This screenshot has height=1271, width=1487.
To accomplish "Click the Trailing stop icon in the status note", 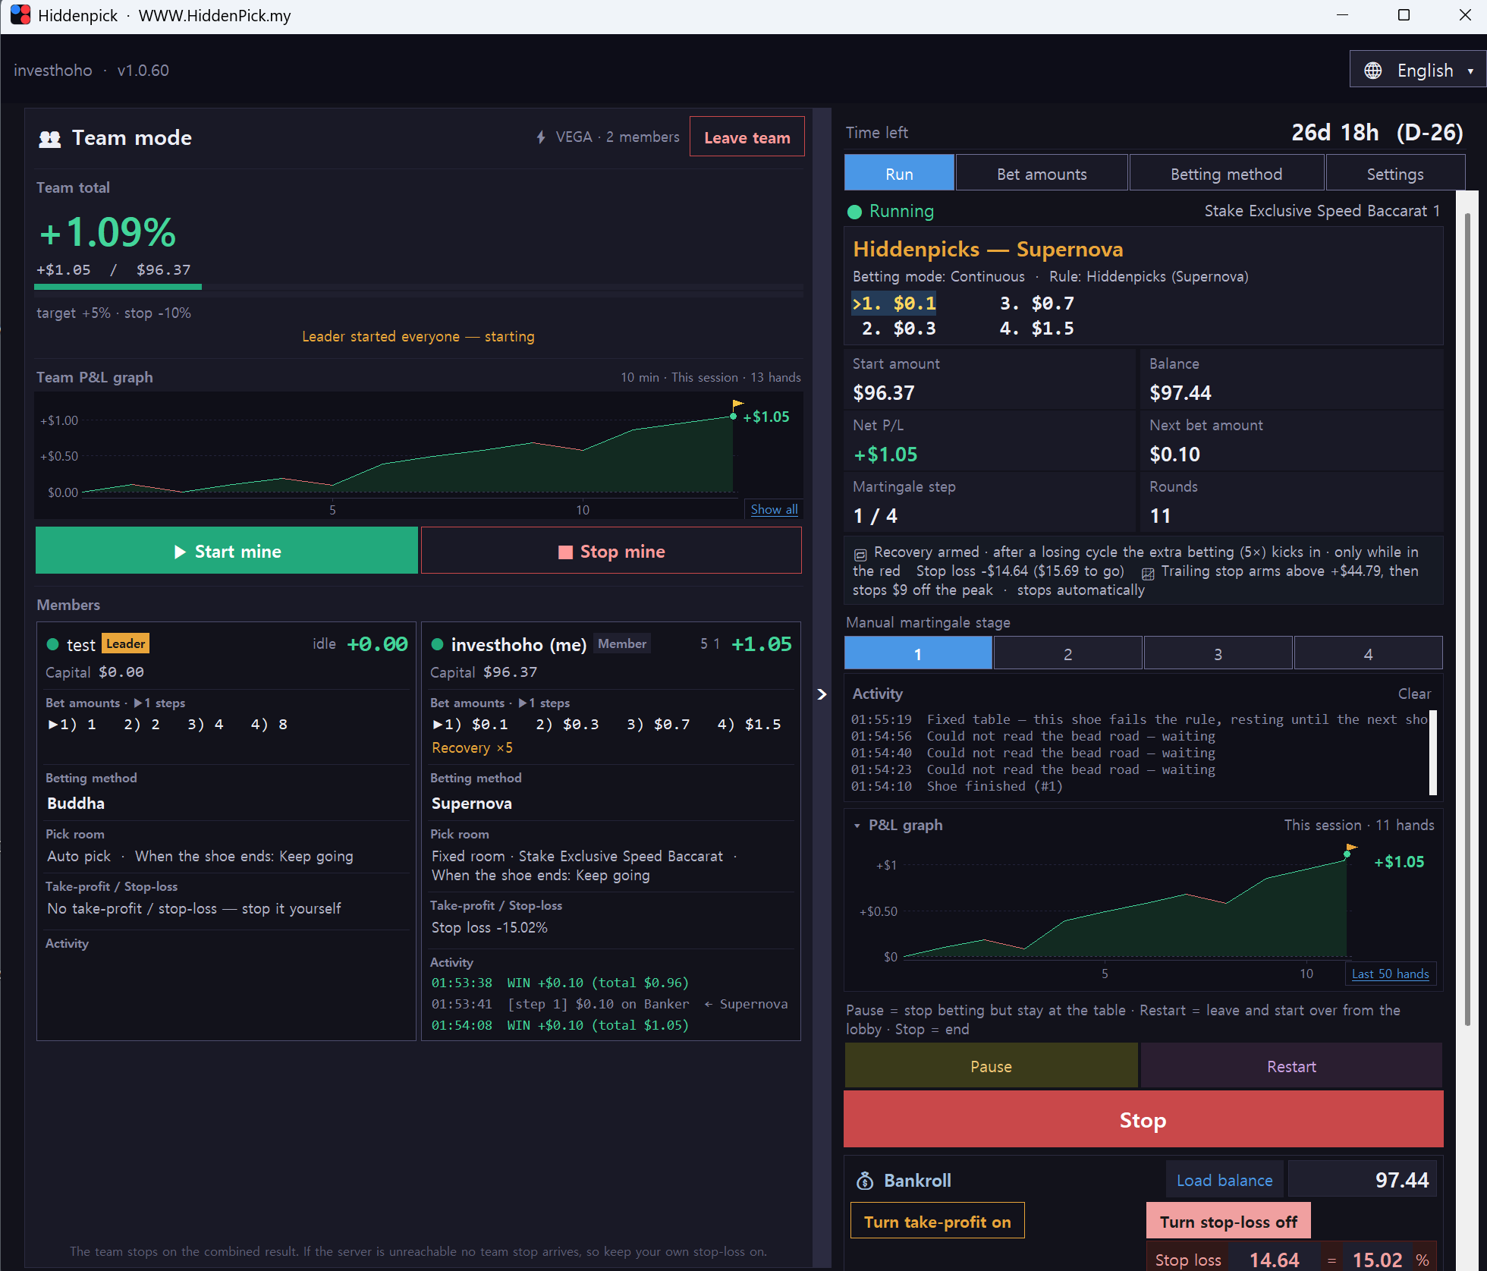I will [1148, 573].
